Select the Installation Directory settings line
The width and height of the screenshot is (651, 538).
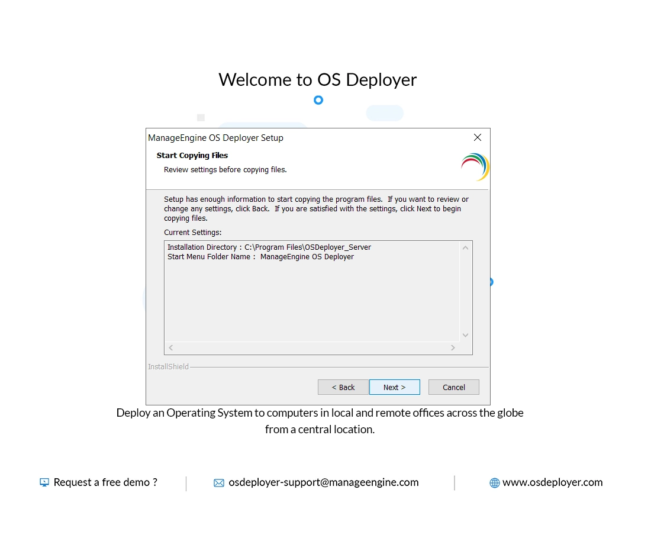269,247
